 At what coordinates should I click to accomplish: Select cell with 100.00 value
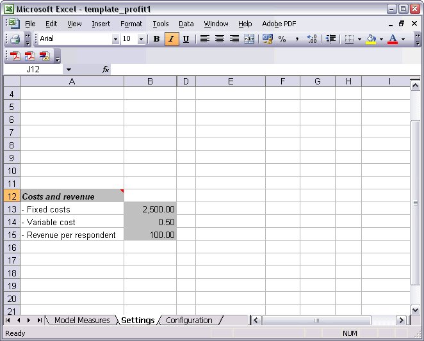tap(150, 235)
